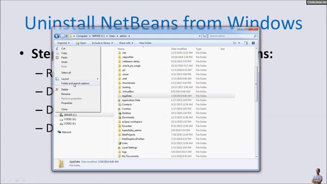
Task: Click the scrollbar down arrow of file list
Action: click(x=256, y=157)
